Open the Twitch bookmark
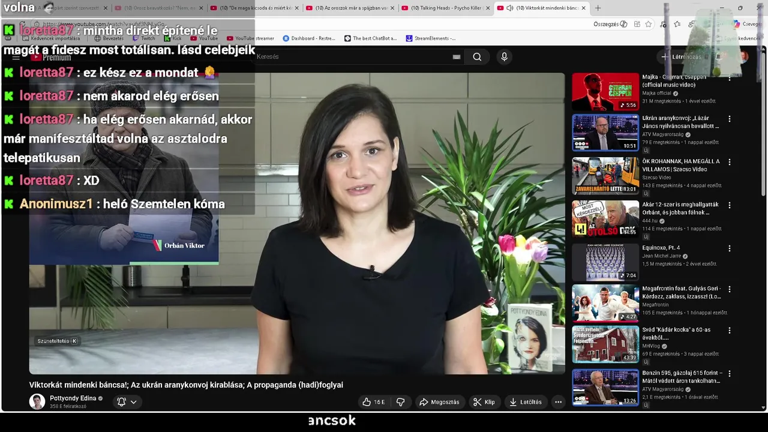The image size is (768, 432). pyautogui.click(x=143, y=38)
